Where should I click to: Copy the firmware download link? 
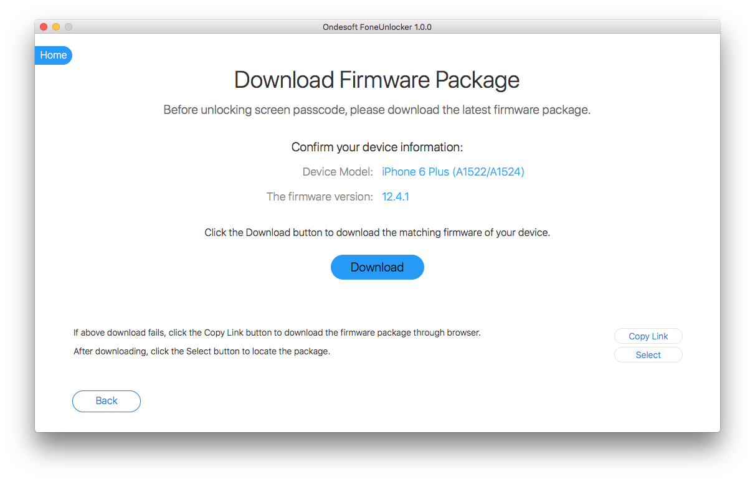point(648,336)
